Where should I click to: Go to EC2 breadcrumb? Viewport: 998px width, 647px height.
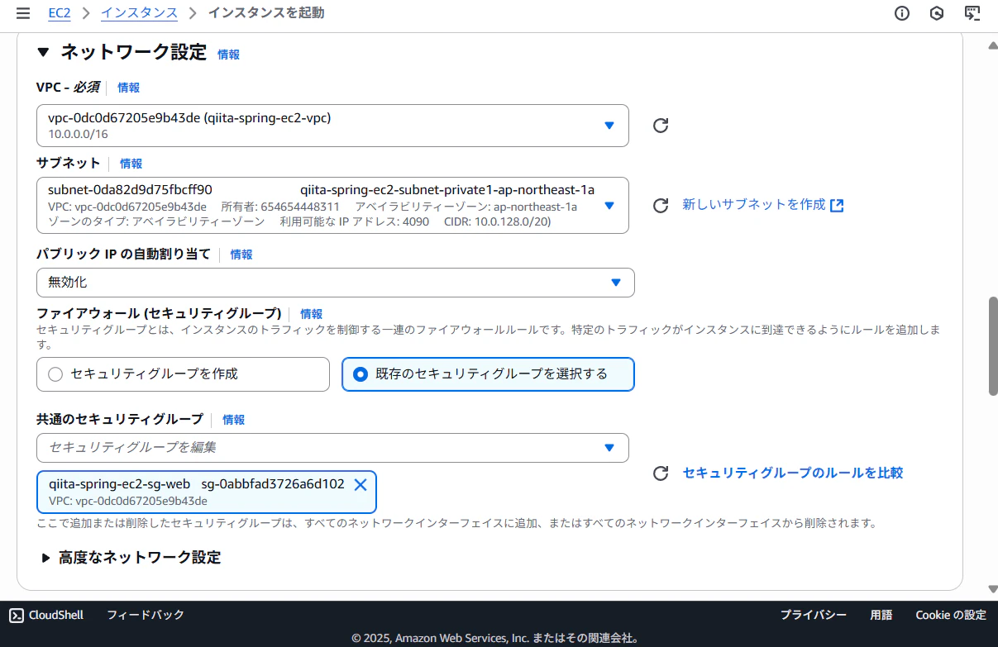pos(58,12)
